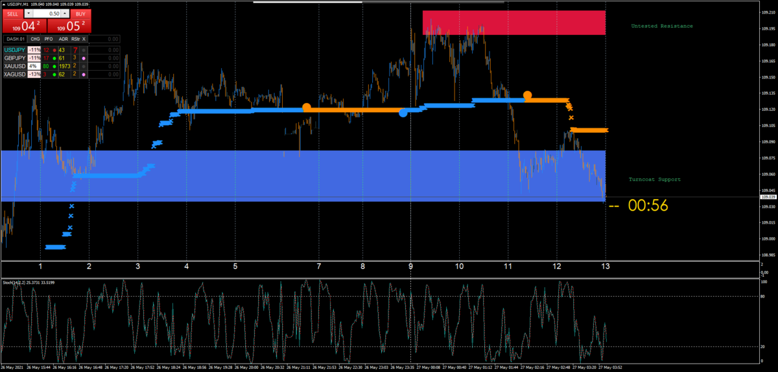The image size is (778, 372).
Task: Toggle the grey X dot for USDJPY
Action: tap(84, 50)
